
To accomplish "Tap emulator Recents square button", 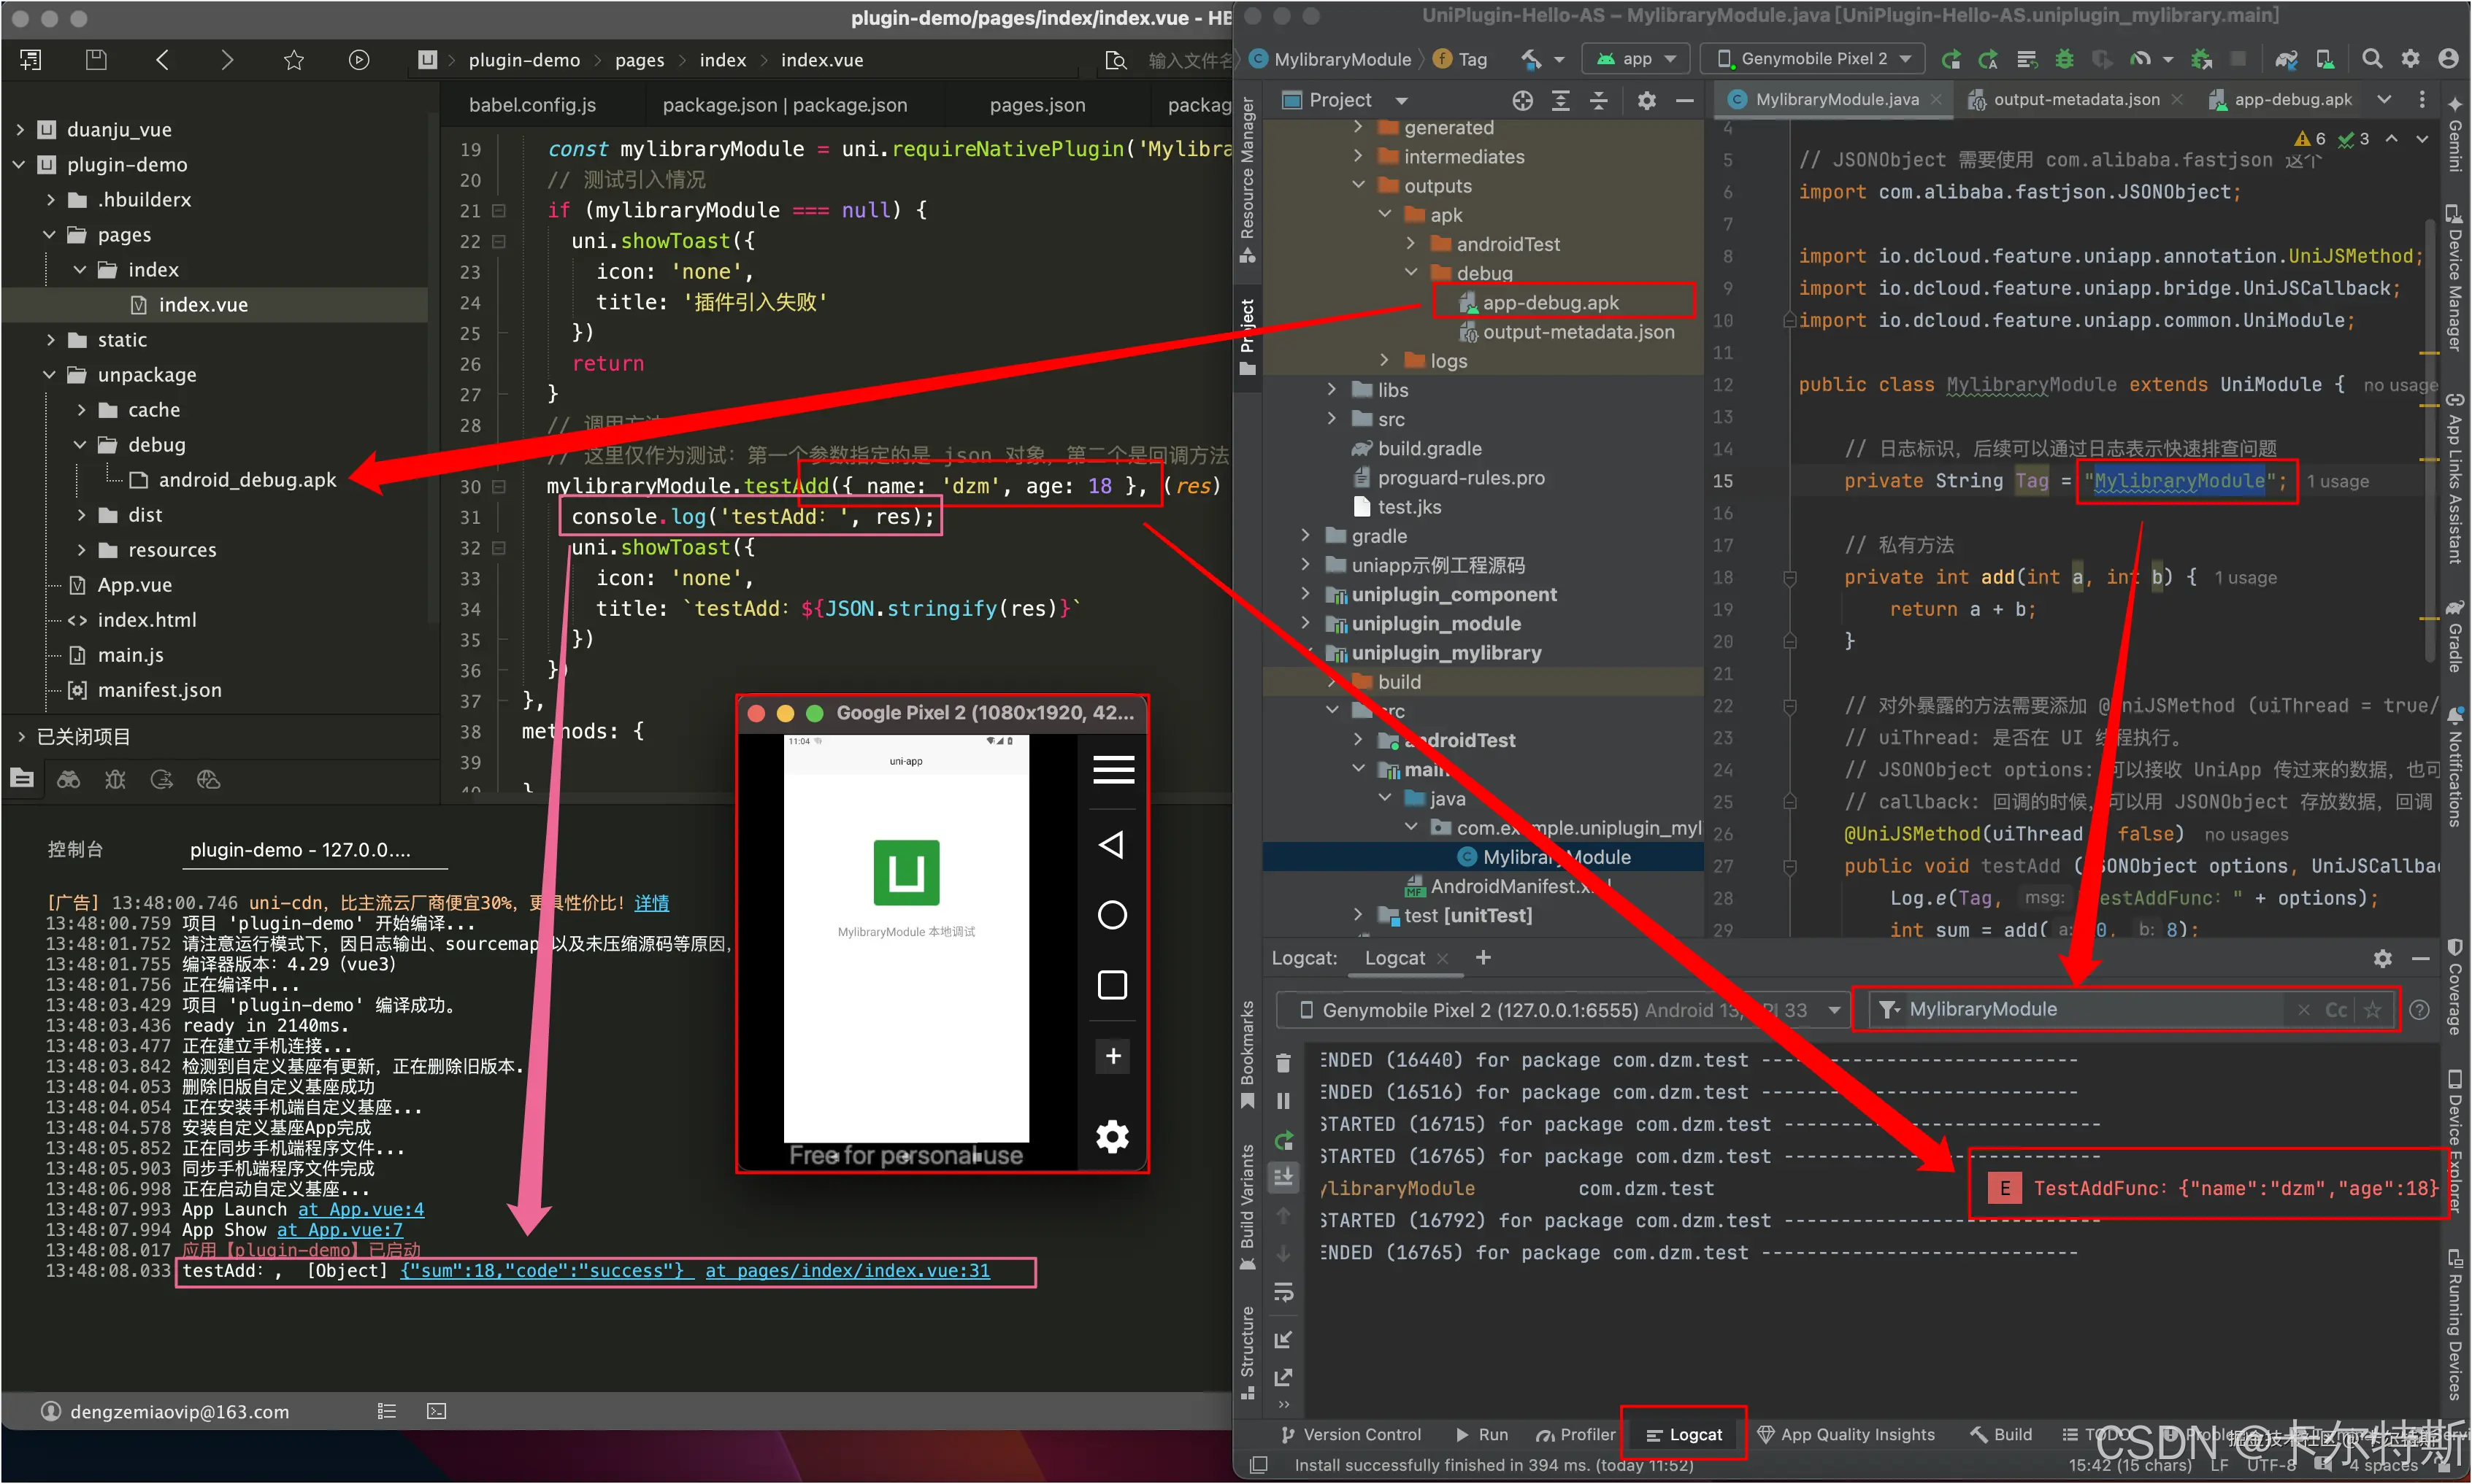I will click(x=1113, y=984).
